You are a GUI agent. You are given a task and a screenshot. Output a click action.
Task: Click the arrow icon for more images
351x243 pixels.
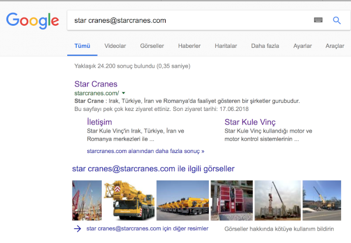click(x=77, y=228)
